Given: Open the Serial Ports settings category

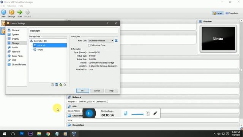Looking at the screenshot, I should click(17, 56).
